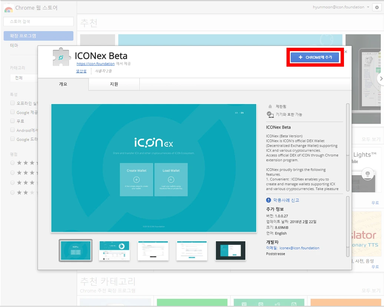Check the Google 제공 checkbox
Screen dimensions: 384x307
pyautogui.click(x=12, y=112)
